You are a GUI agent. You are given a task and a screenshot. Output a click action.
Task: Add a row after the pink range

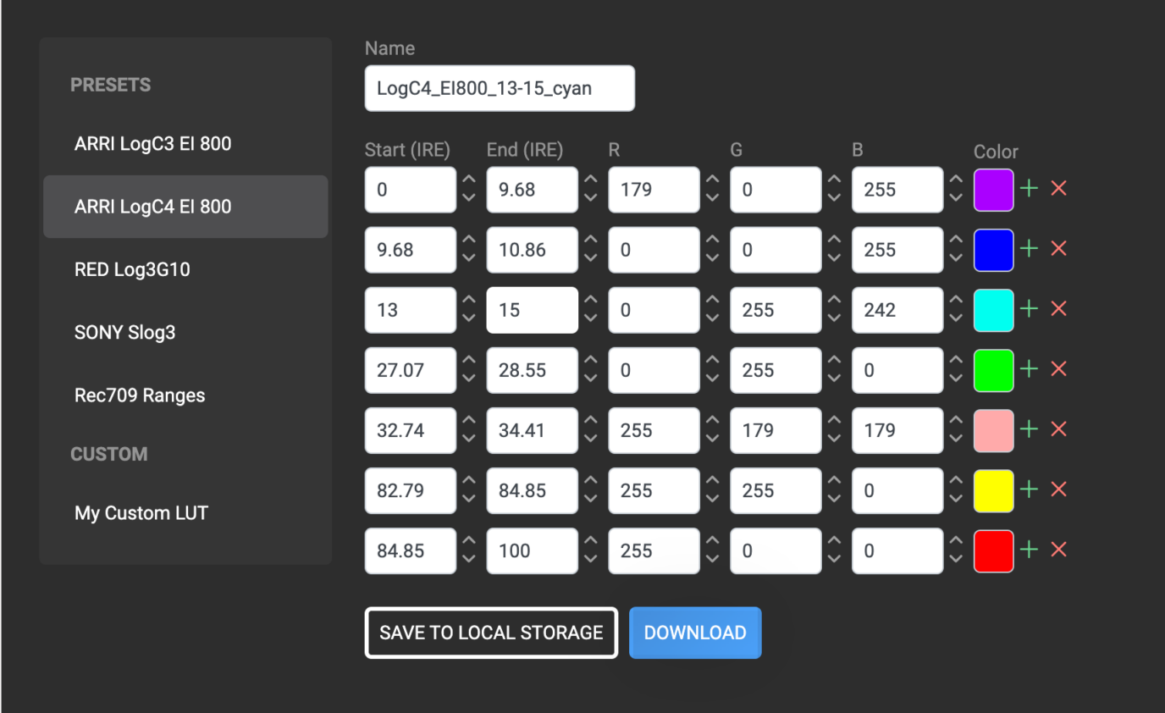click(1029, 429)
